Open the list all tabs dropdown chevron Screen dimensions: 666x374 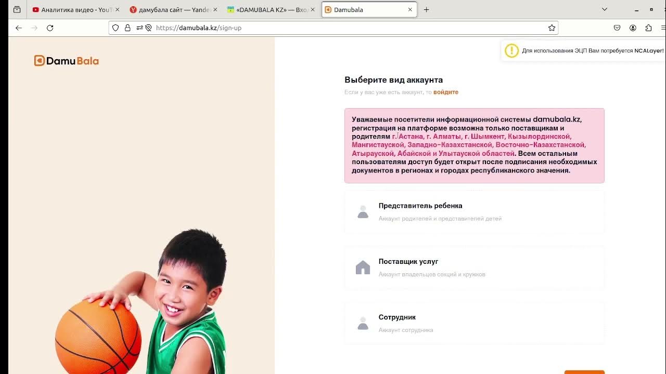point(604,9)
